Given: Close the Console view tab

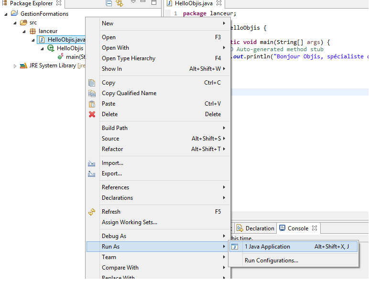Looking at the screenshot, I should coord(315,228).
